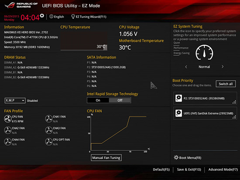Click the EZ Tuning Wizard lightbulb icon

(73, 17)
